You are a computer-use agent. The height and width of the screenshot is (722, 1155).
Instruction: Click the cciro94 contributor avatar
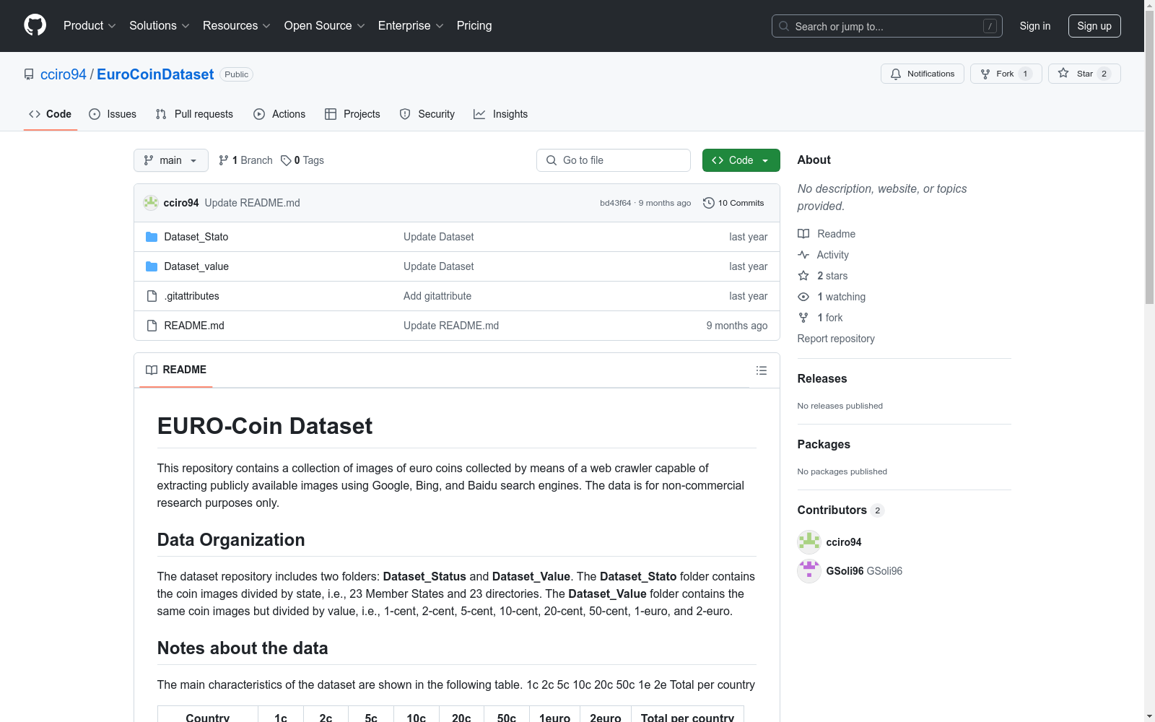point(809,542)
